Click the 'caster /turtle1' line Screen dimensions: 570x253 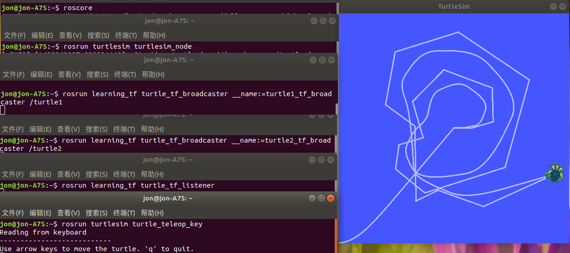pyautogui.click(x=31, y=102)
